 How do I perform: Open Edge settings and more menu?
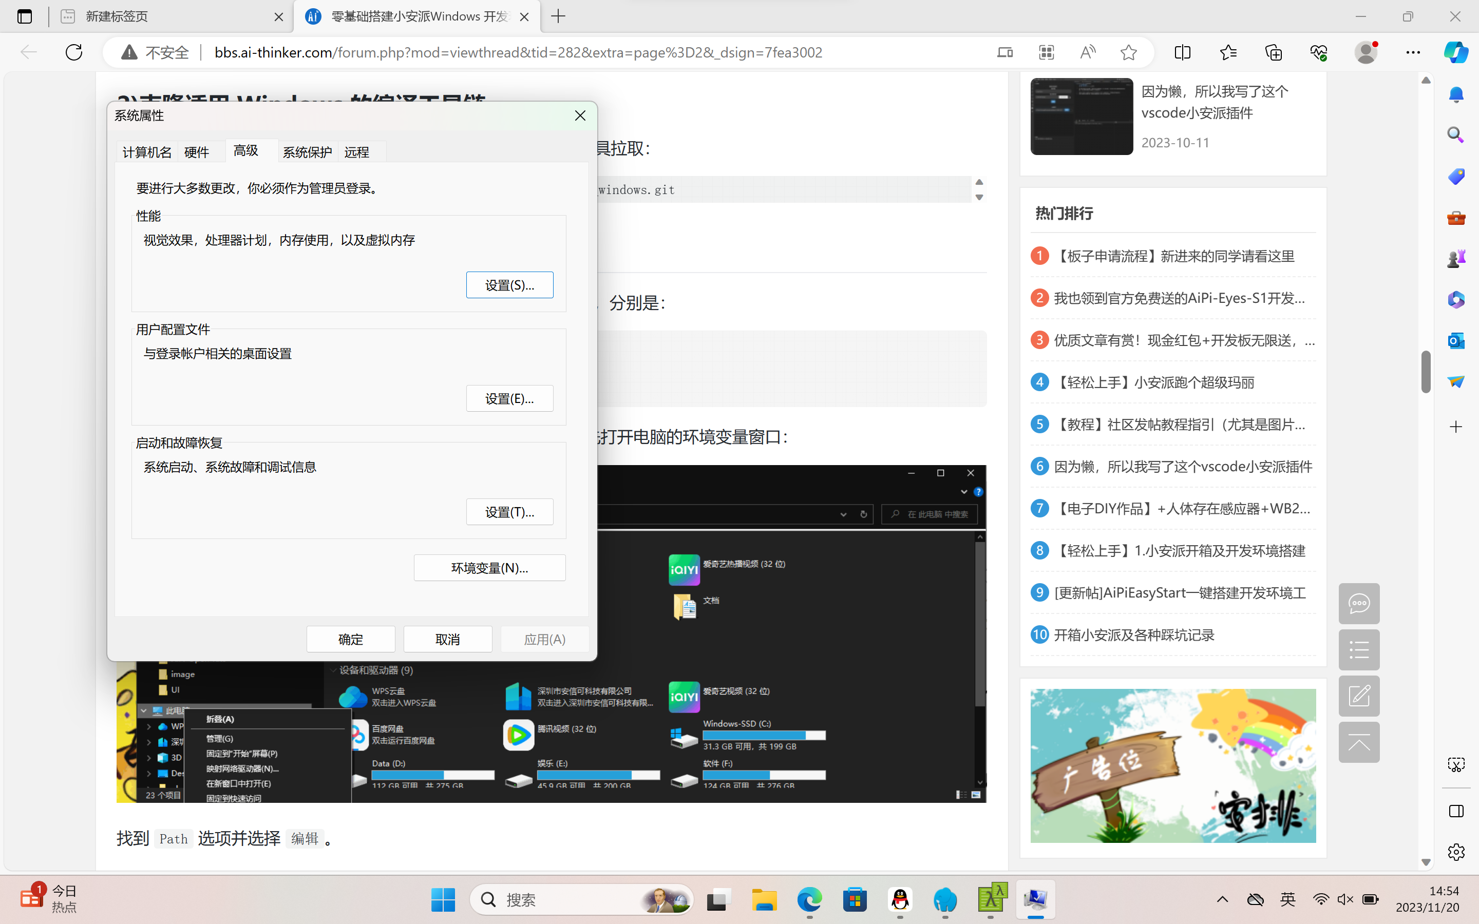[x=1413, y=52]
